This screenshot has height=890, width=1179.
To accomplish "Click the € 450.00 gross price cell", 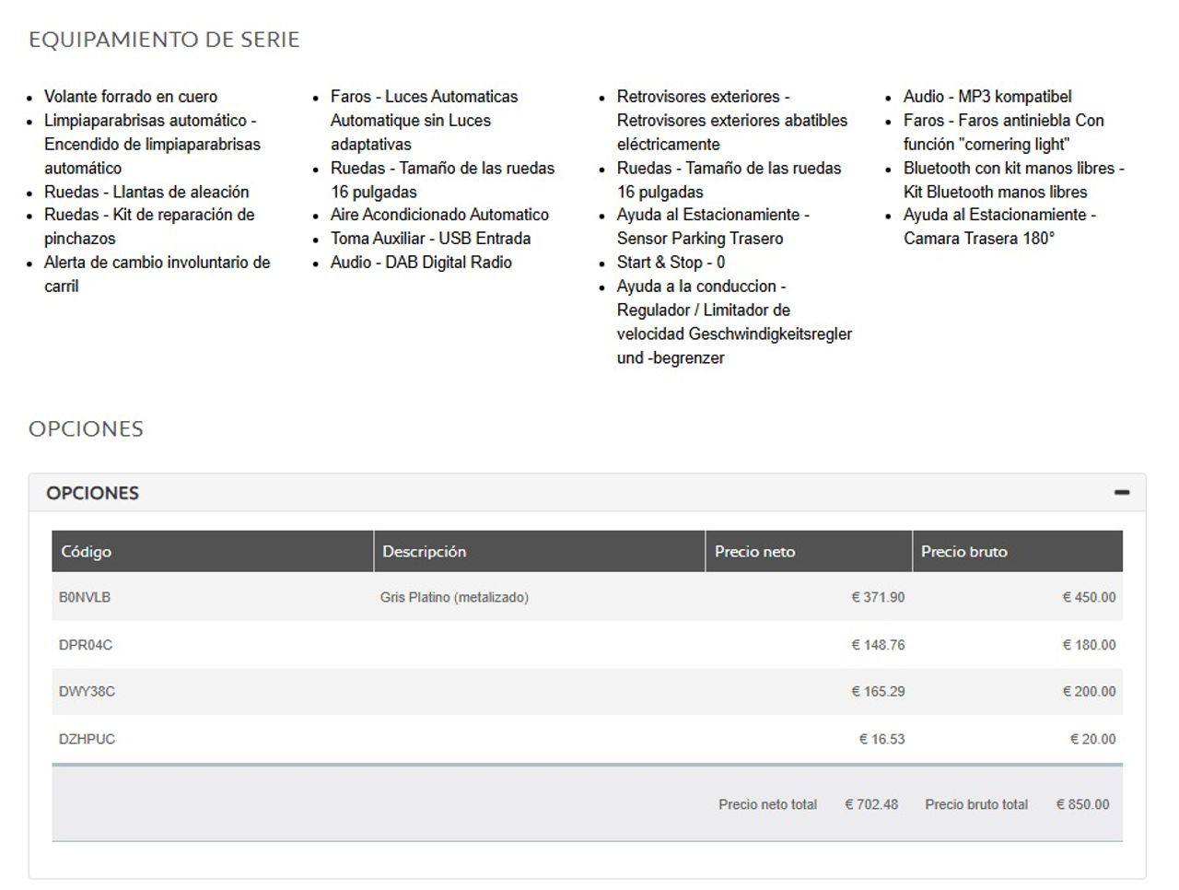I will click(x=1089, y=597).
